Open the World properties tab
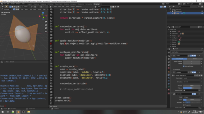The width and height of the screenshot is (204, 114). click(169, 68)
